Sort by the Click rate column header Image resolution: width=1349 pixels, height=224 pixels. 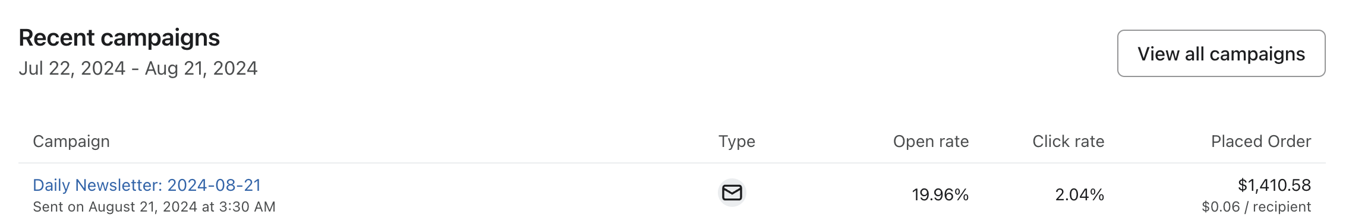(x=1068, y=141)
